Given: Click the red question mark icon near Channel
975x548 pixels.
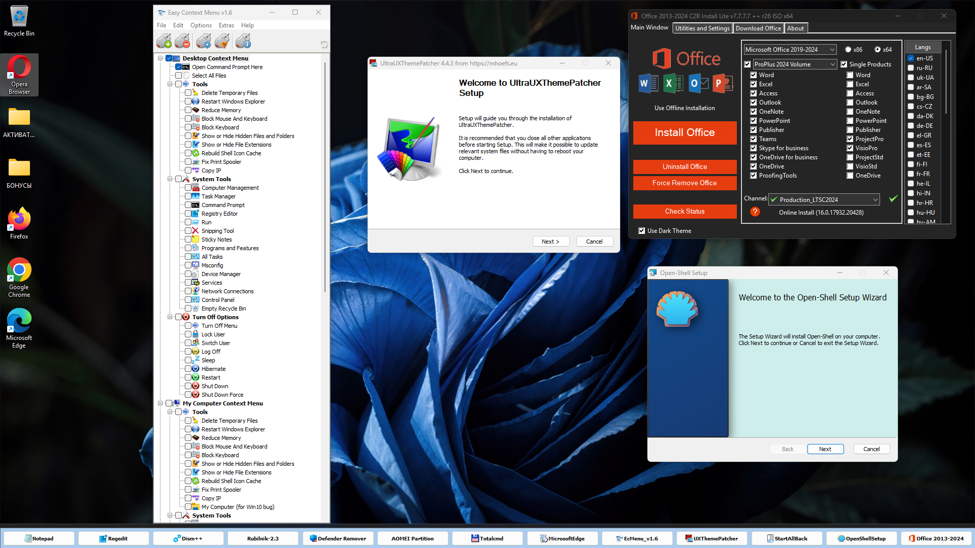Looking at the screenshot, I should coord(755,212).
